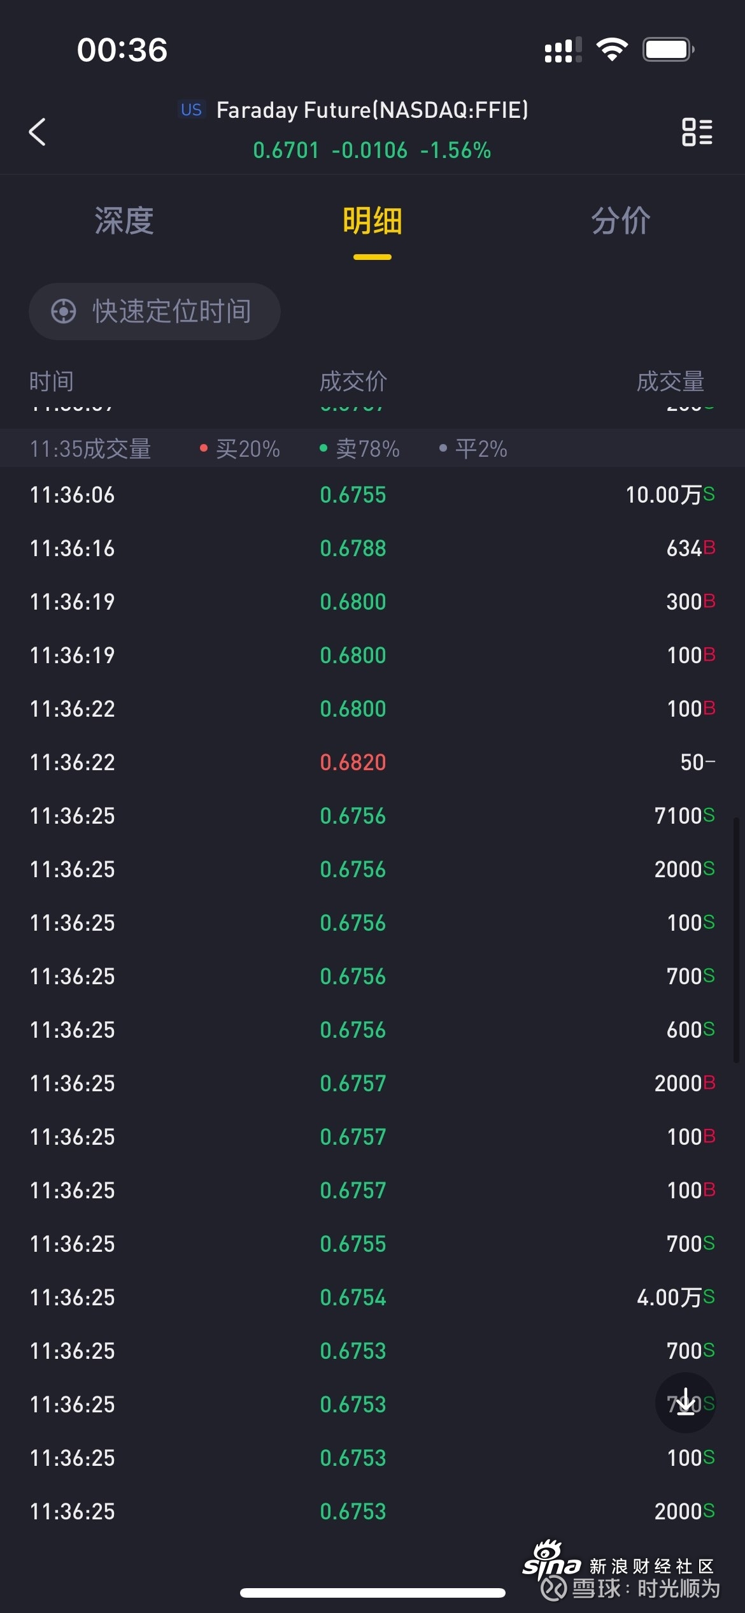The image size is (745, 1613).
Task: Open the list layout menu icon
Action: (x=697, y=132)
